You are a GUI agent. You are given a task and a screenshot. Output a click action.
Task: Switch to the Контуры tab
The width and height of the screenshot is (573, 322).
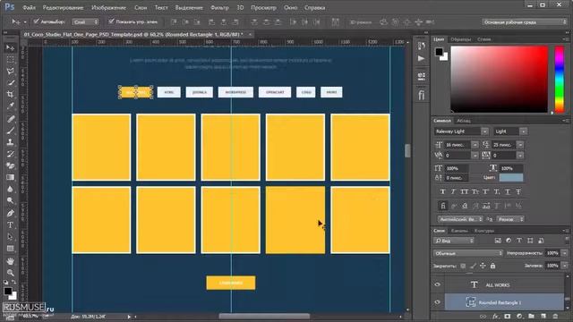(x=484, y=231)
